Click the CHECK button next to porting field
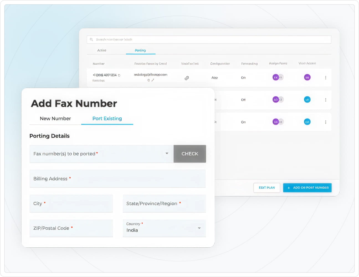 tap(190, 154)
